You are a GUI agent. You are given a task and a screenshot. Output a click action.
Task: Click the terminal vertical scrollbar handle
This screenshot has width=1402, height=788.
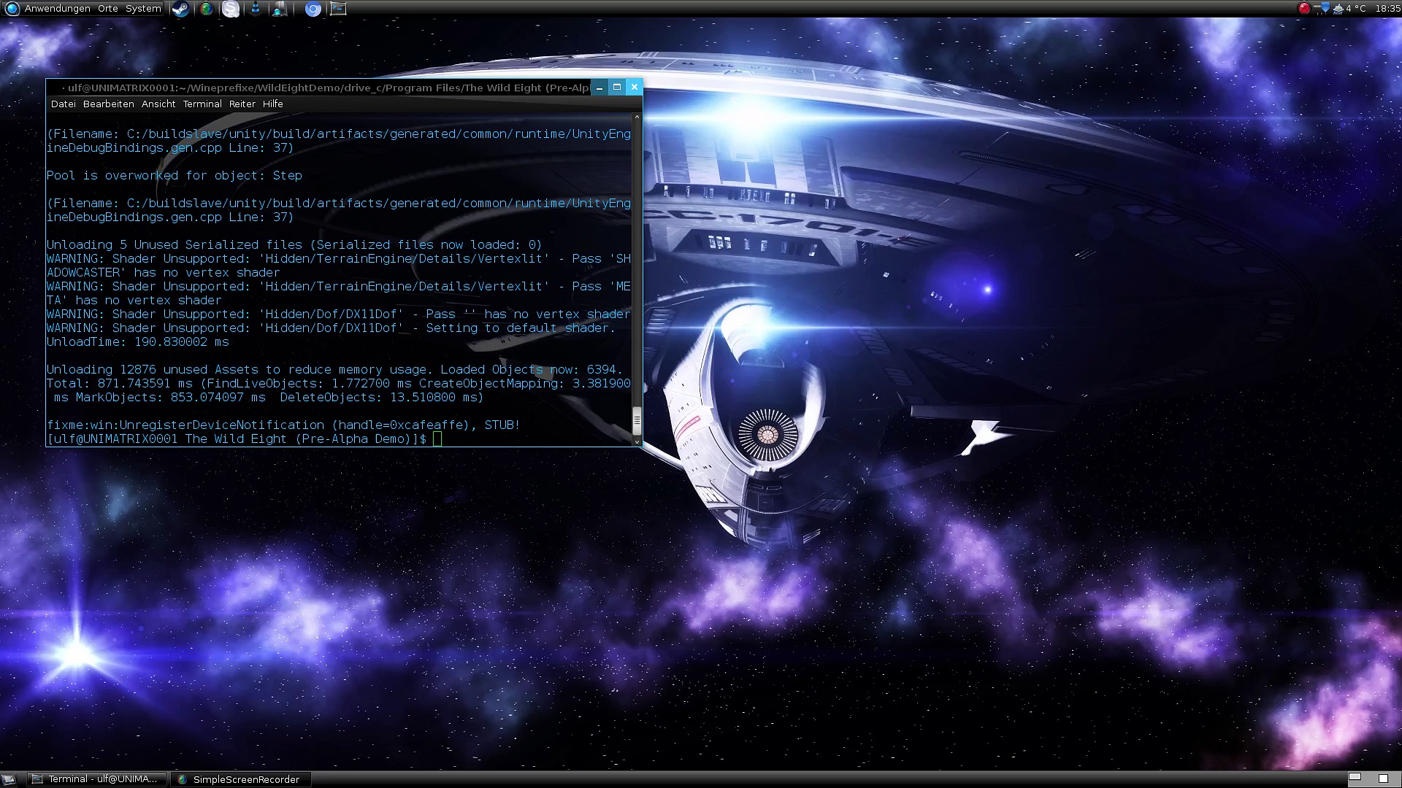coord(637,420)
